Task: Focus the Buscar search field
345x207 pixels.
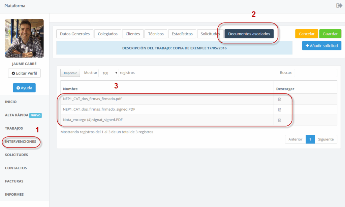Action: point(315,73)
